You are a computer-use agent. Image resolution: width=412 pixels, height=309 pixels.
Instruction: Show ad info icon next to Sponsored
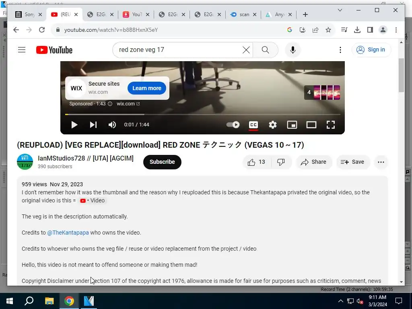[x=110, y=104]
